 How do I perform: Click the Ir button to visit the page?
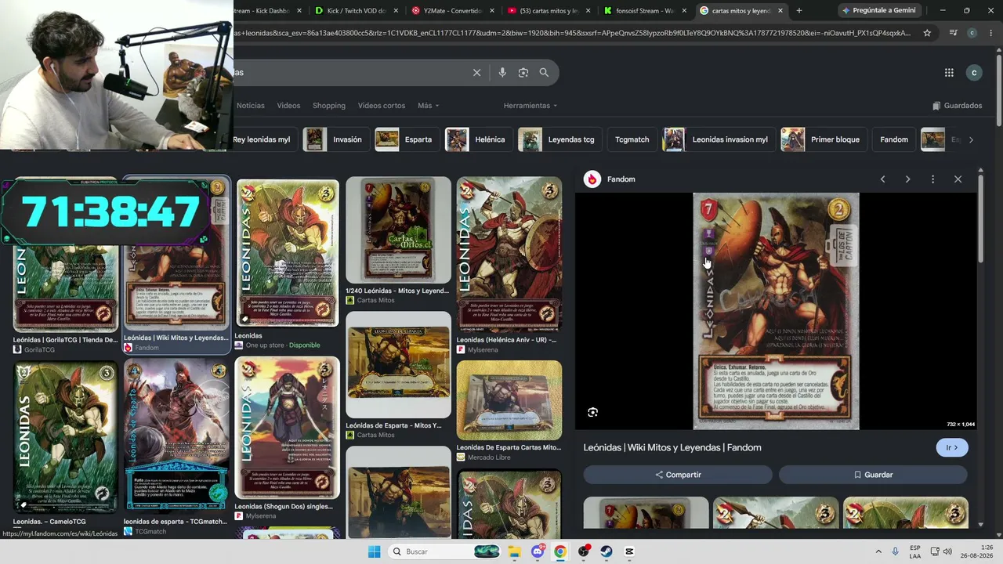tap(952, 448)
